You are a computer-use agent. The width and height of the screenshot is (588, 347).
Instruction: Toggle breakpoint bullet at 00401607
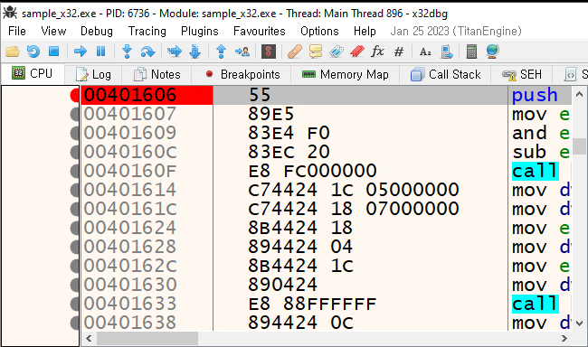click(74, 114)
